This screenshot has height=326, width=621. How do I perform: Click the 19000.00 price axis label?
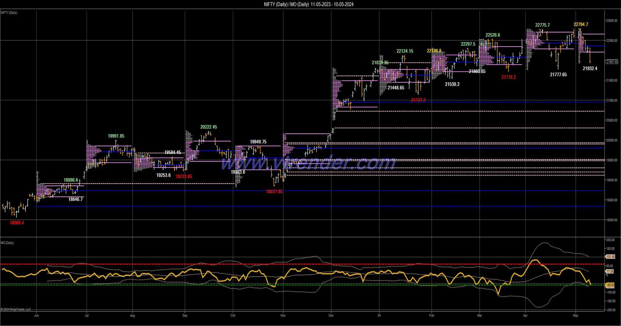[x=612, y=180]
